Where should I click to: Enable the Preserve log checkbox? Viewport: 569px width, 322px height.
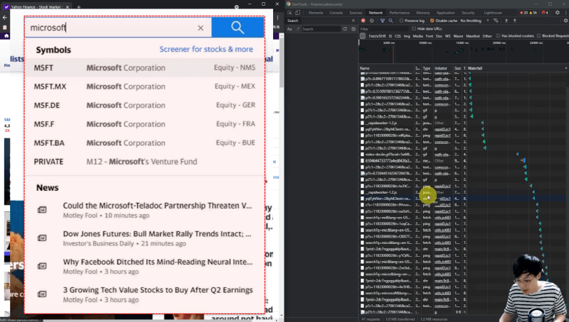[x=400, y=21]
